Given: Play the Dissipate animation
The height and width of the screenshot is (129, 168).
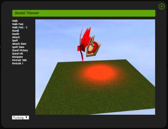Looking at the screenshot, I should tap(17, 57).
